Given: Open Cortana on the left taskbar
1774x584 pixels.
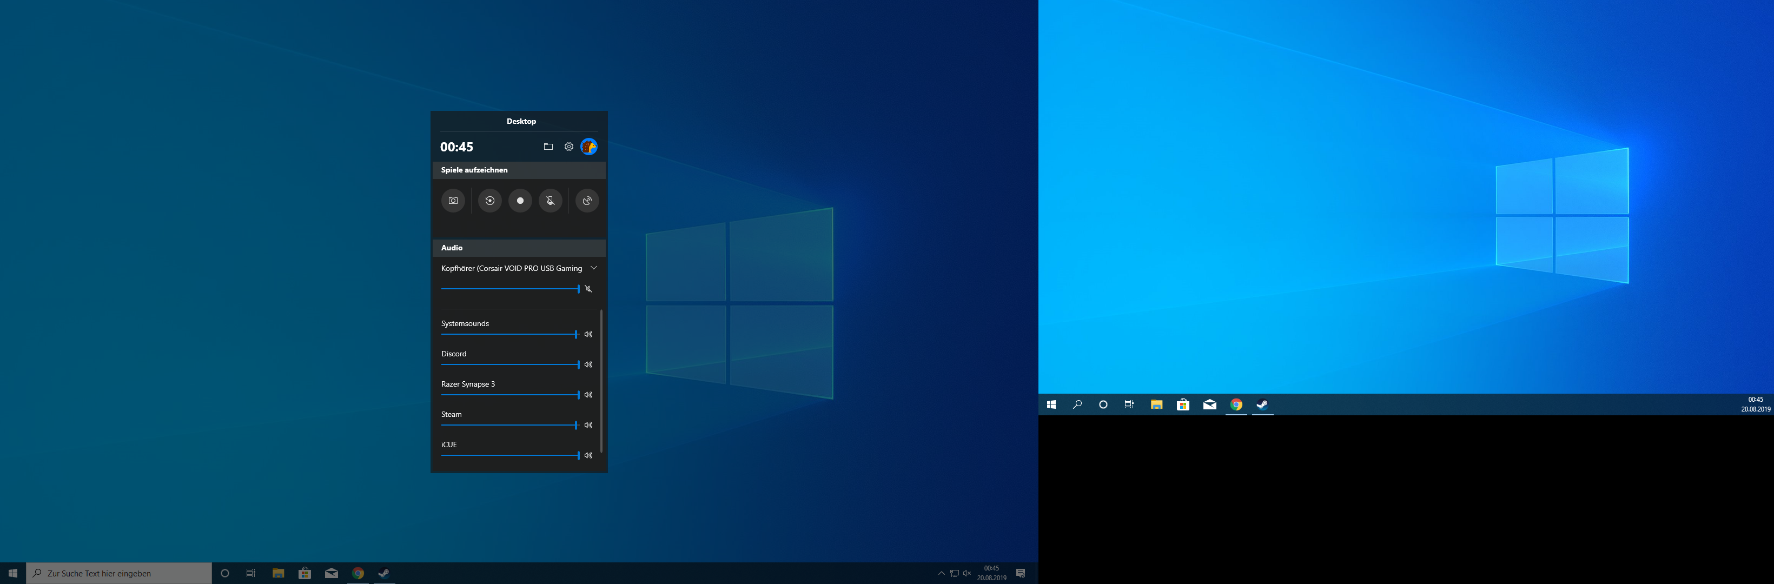Looking at the screenshot, I should click(224, 573).
